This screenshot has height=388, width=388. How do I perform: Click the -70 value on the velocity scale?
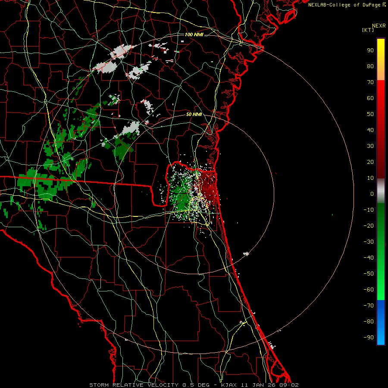(x=369, y=306)
